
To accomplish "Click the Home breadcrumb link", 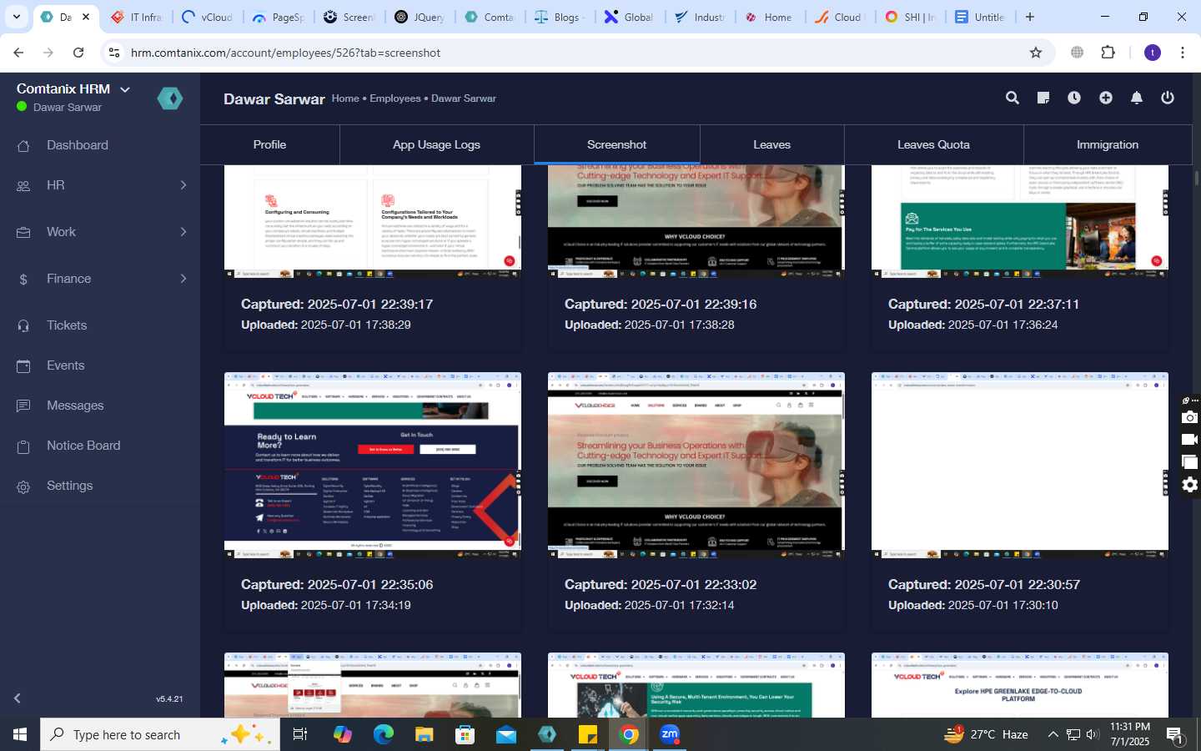I will [345, 98].
